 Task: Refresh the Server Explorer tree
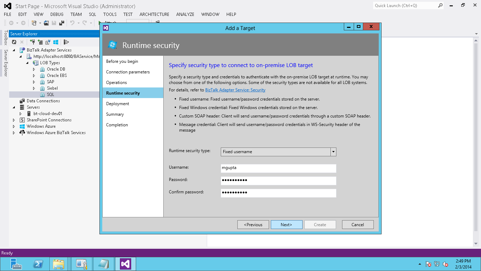(x=14, y=42)
